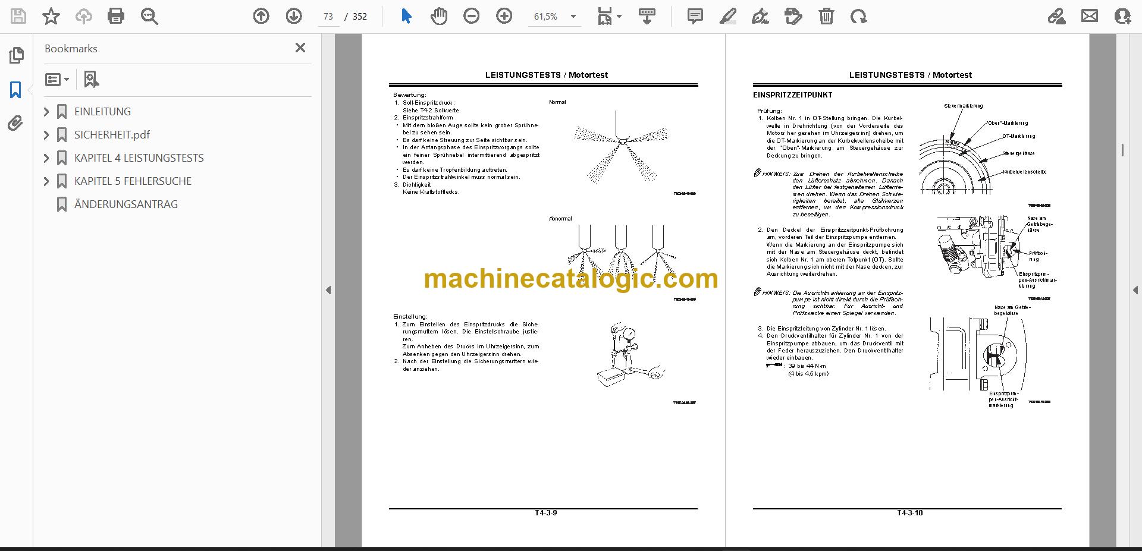The height and width of the screenshot is (551, 1142).
Task: Expand the EINLEITUNG bookmark
Action: click(46, 111)
